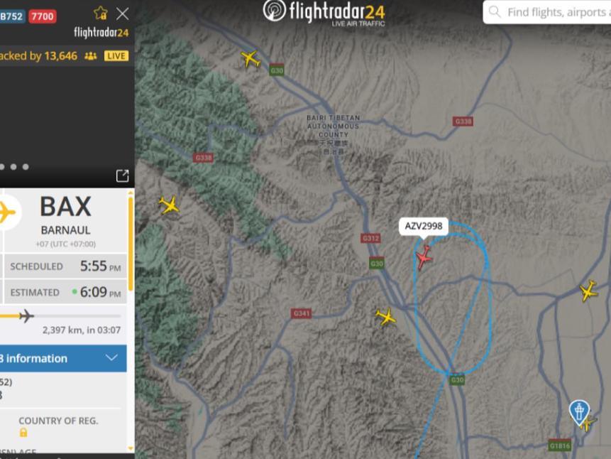This screenshot has height=459, width=611.
Task: Click the flight progress bar plane marker
Action: point(26,315)
